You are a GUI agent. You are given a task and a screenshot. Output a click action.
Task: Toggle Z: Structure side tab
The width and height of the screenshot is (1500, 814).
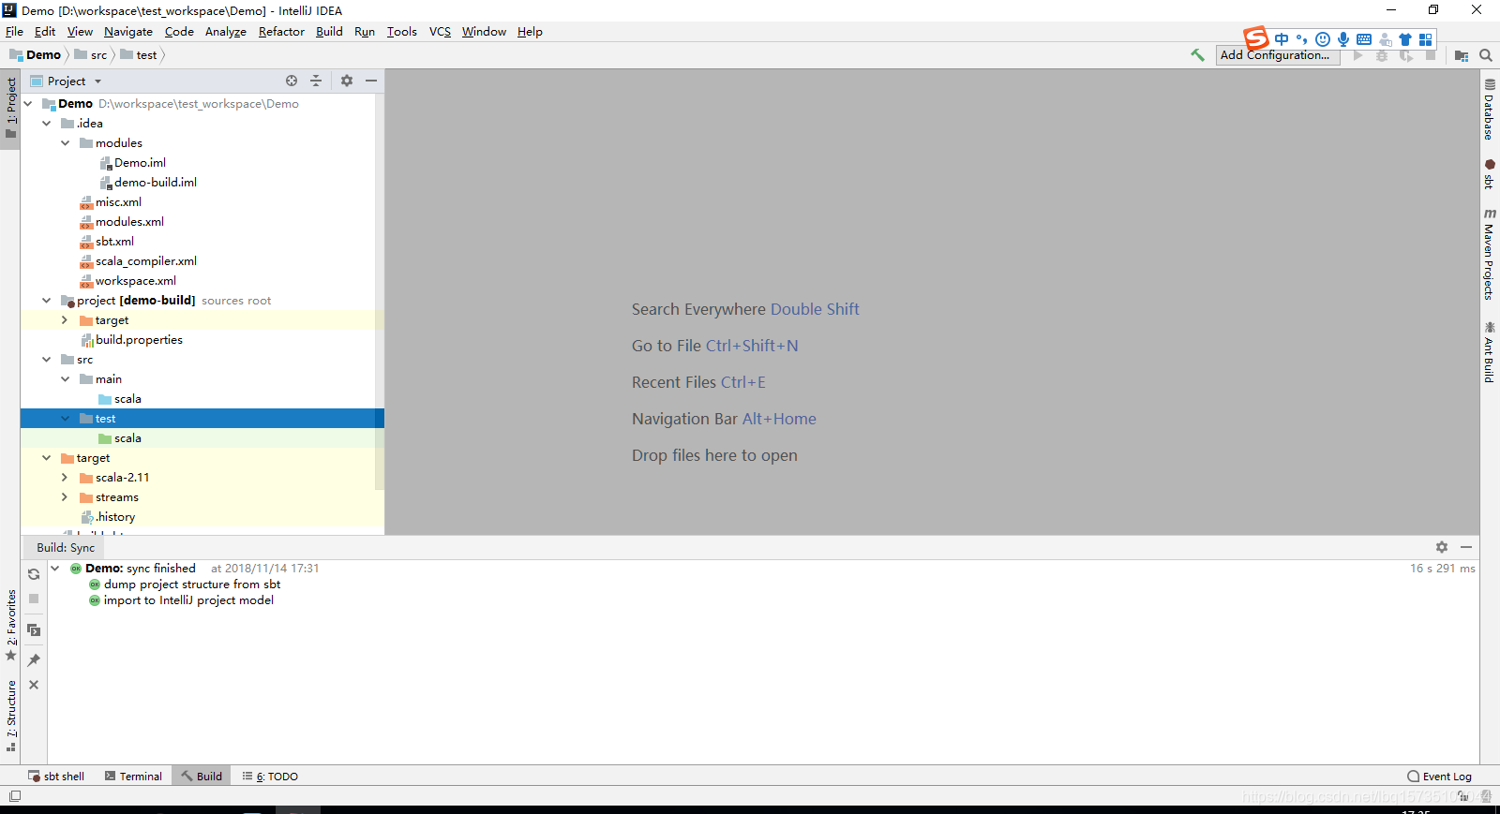point(10,716)
